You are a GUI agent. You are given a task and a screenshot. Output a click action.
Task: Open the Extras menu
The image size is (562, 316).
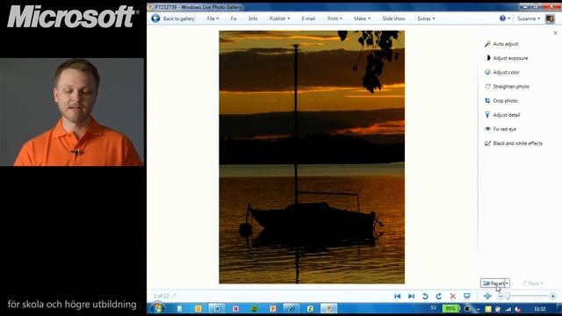point(426,18)
